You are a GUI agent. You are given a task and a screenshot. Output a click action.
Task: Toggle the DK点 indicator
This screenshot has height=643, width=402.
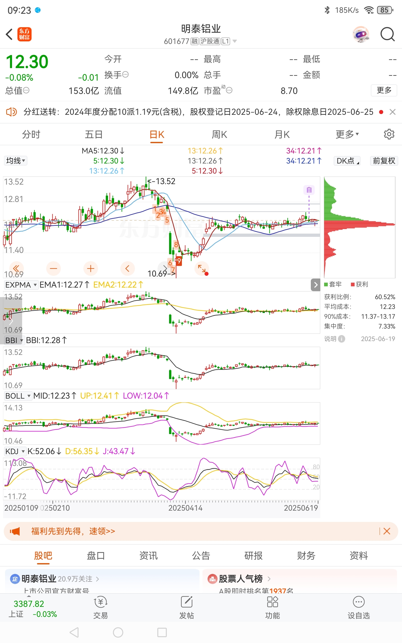pos(347,161)
